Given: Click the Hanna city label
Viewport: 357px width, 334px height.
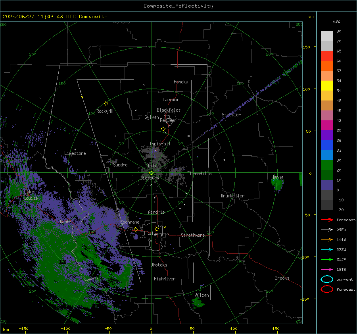Looking at the screenshot, I should tap(278, 177).
